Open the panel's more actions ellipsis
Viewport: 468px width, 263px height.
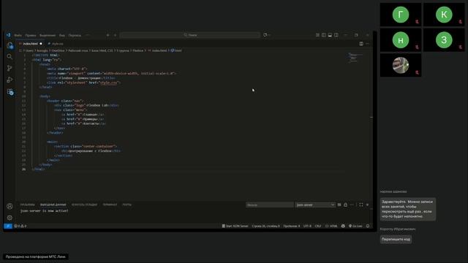pos(352,205)
